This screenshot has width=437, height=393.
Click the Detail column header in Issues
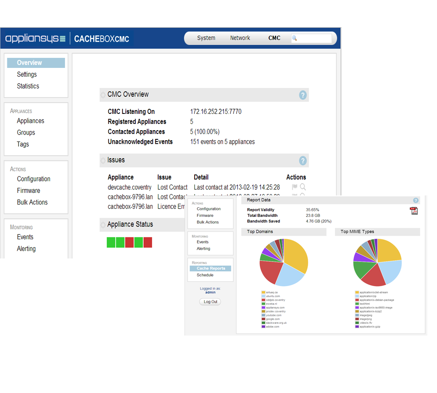click(201, 177)
